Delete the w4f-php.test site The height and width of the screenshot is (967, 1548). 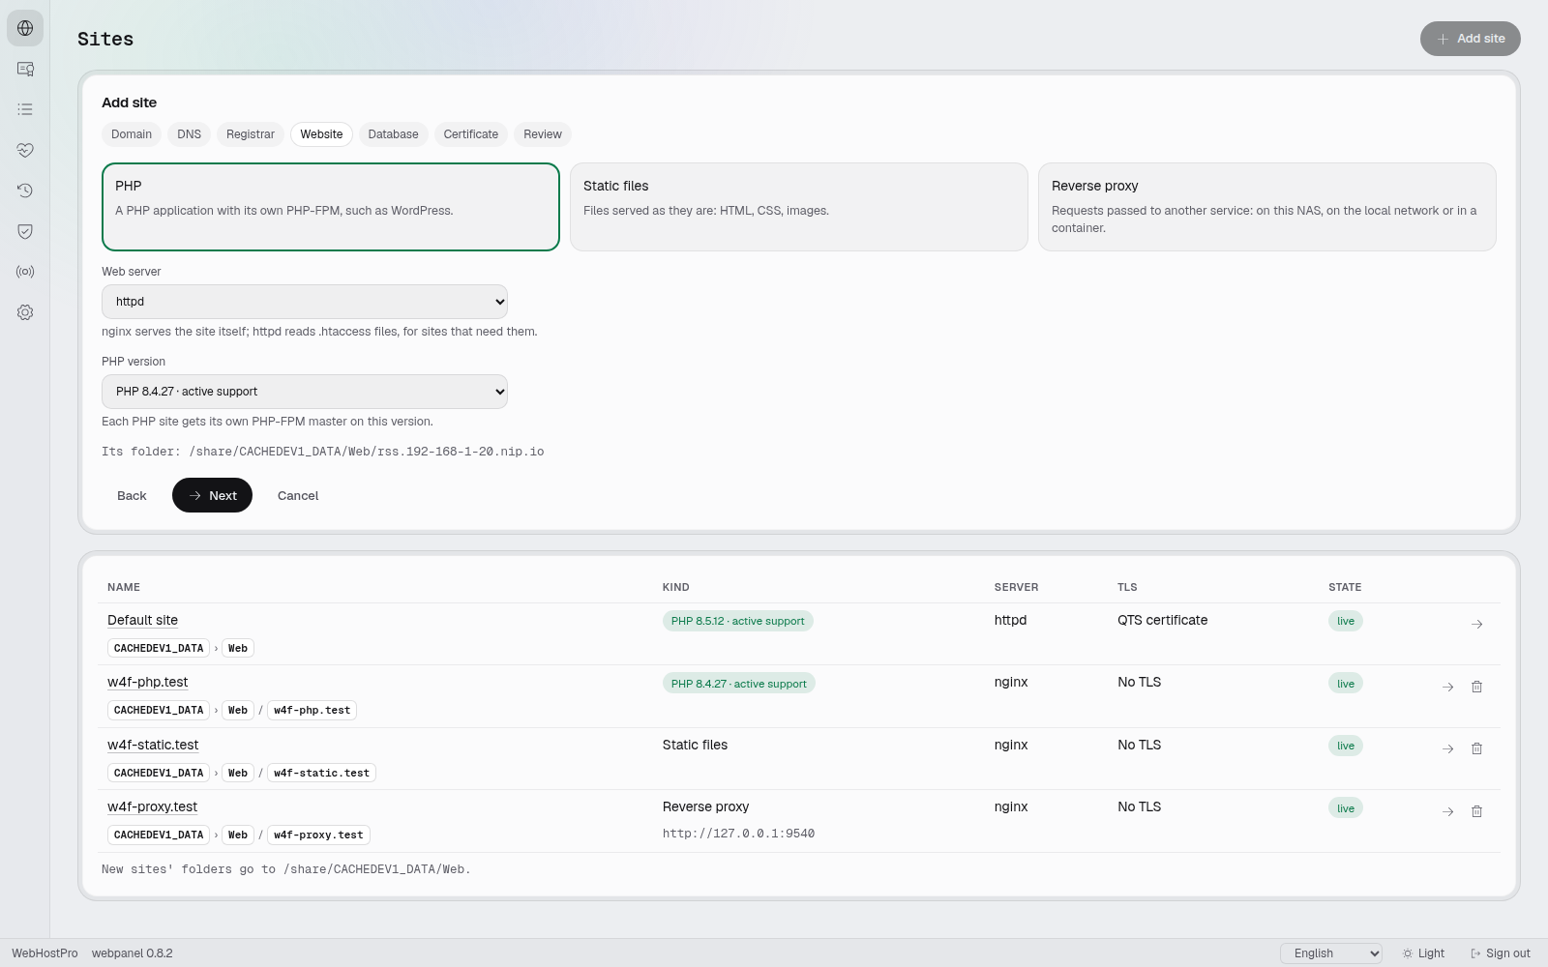click(1476, 687)
